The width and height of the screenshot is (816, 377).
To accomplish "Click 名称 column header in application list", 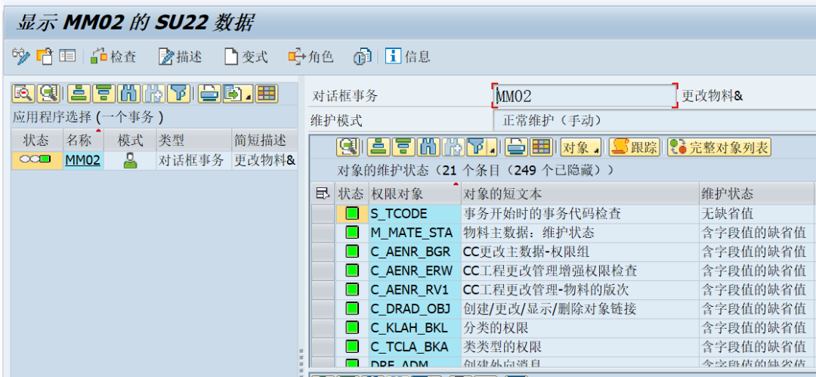I will (83, 140).
